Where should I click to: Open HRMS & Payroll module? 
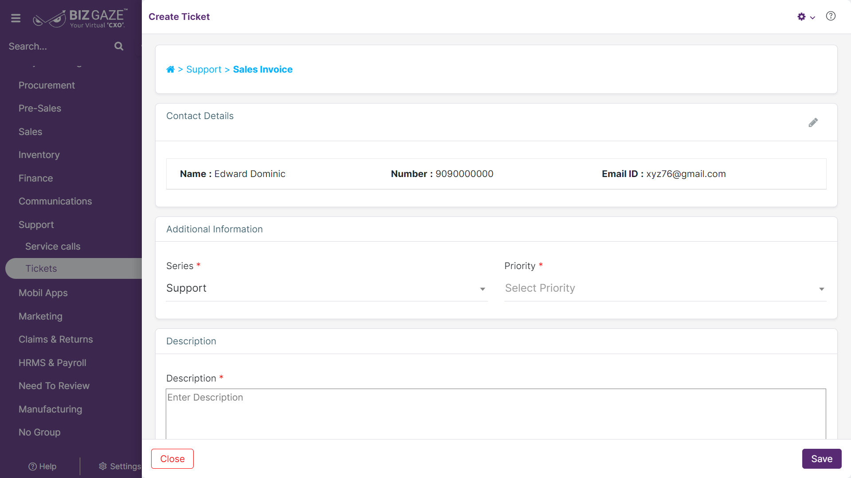point(52,362)
